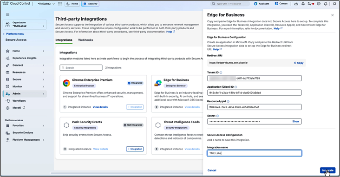Copy the Redirect URI
Image resolution: width=340 pixels, height=177 pixels.
click(299, 63)
